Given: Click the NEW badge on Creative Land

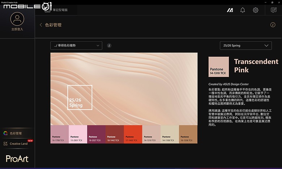Looking at the screenshot, I should click(x=30, y=141).
